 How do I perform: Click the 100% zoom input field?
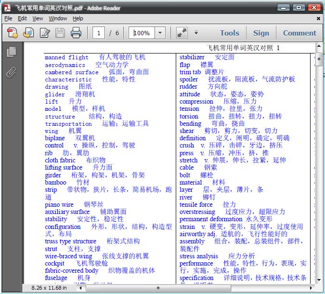coord(142,33)
